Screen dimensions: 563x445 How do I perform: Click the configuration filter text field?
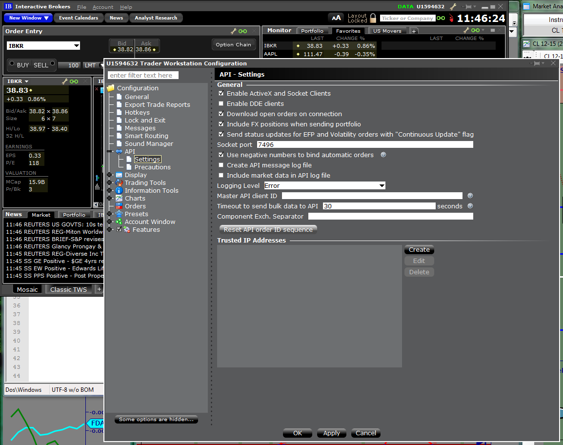(x=143, y=76)
